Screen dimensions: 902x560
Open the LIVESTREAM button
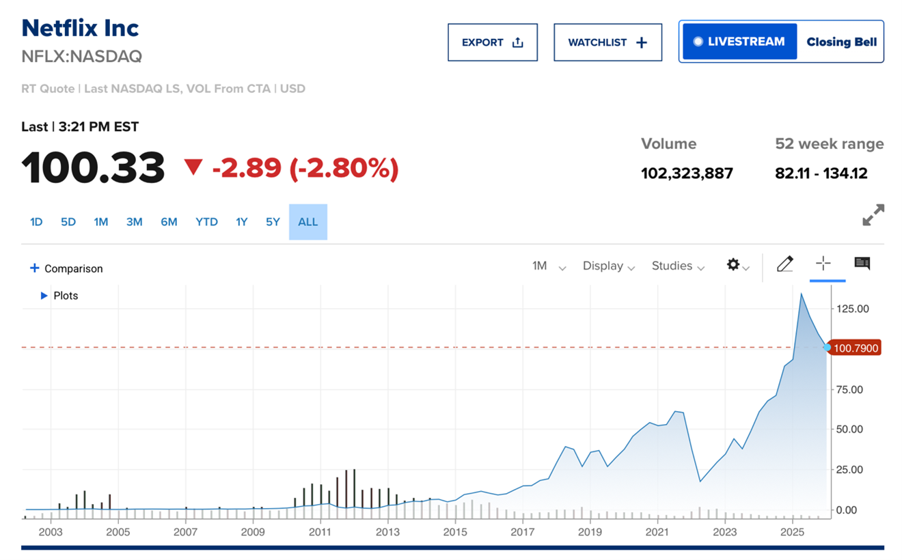(739, 42)
